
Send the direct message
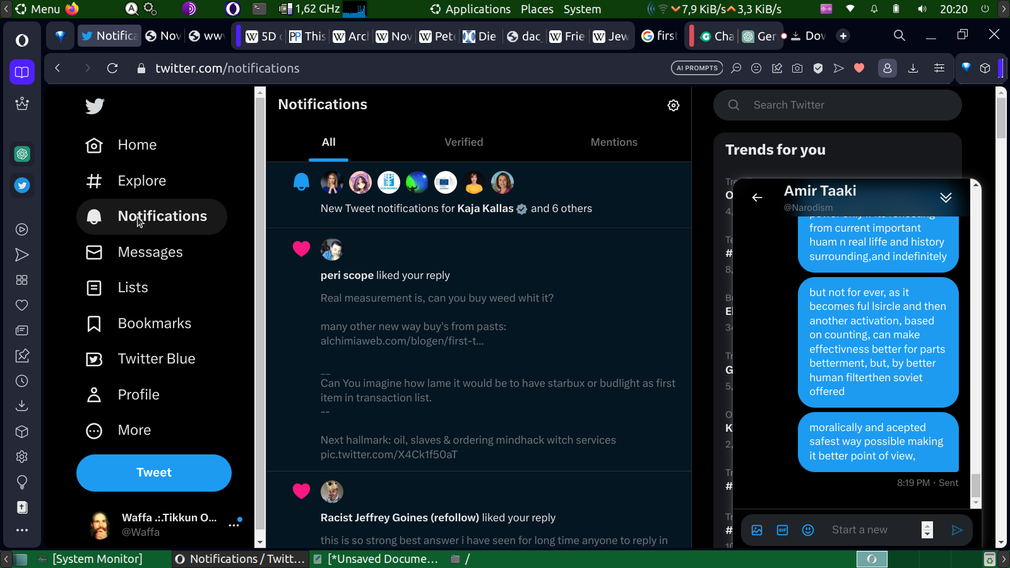tap(957, 530)
